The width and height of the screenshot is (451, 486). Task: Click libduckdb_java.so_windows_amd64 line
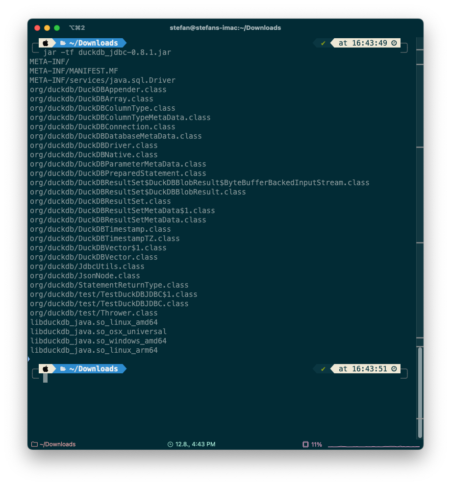pos(98,340)
